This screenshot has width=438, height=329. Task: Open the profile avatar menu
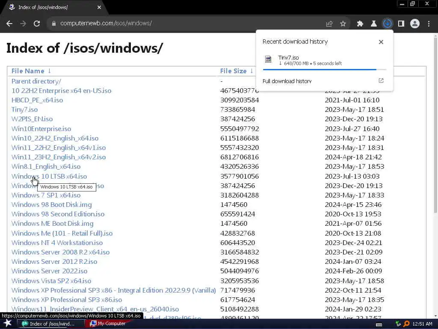point(415,24)
